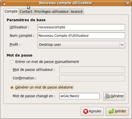Click into the Nom complet text field
132x119 pixels.
pyautogui.click(x=81, y=36)
